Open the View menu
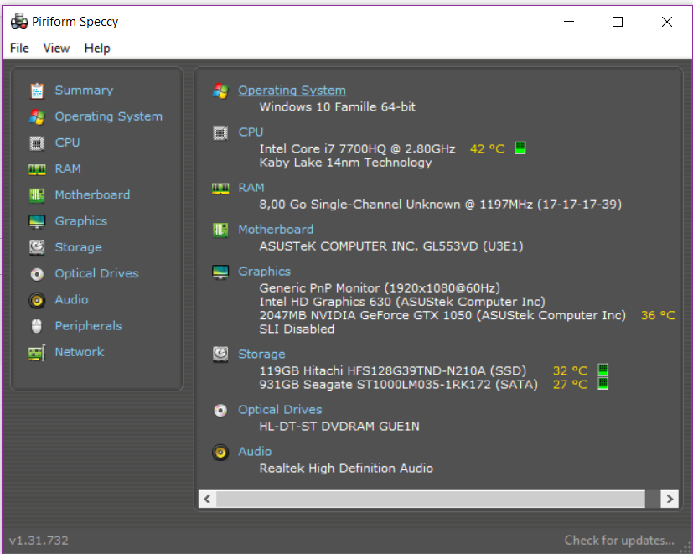Viewport: 693px width, 554px height. point(56,48)
